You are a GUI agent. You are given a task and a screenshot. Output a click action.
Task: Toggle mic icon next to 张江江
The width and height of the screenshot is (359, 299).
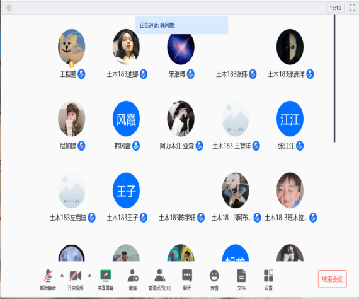point(300,146)
